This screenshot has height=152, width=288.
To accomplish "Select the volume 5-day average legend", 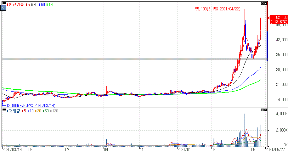I will pos(24,111).
